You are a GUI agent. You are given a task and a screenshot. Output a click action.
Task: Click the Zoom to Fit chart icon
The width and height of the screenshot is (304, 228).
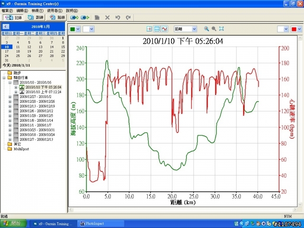point(221,29)
